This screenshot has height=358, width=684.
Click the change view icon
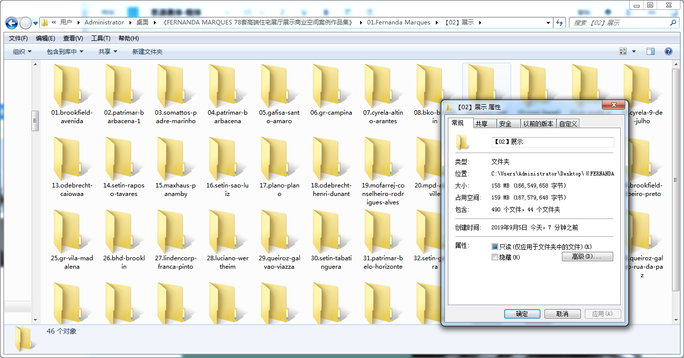[x=623, y=51]
